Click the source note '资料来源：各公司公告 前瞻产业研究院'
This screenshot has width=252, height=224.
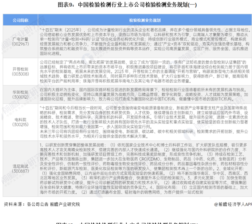tap(42, 204)
